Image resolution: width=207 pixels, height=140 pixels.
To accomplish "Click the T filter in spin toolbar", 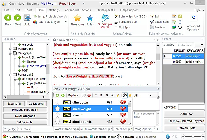I will click(x=96, y=95).
